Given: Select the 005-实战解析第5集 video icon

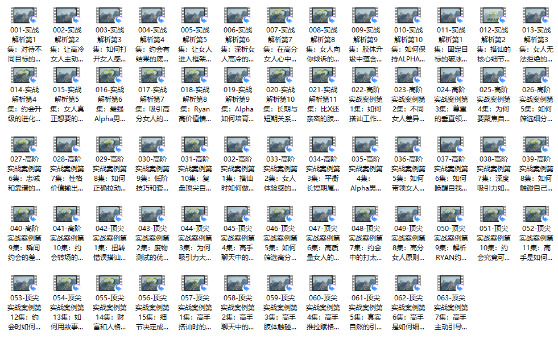Looking at the screenshot, I should (x=195, y=16).
